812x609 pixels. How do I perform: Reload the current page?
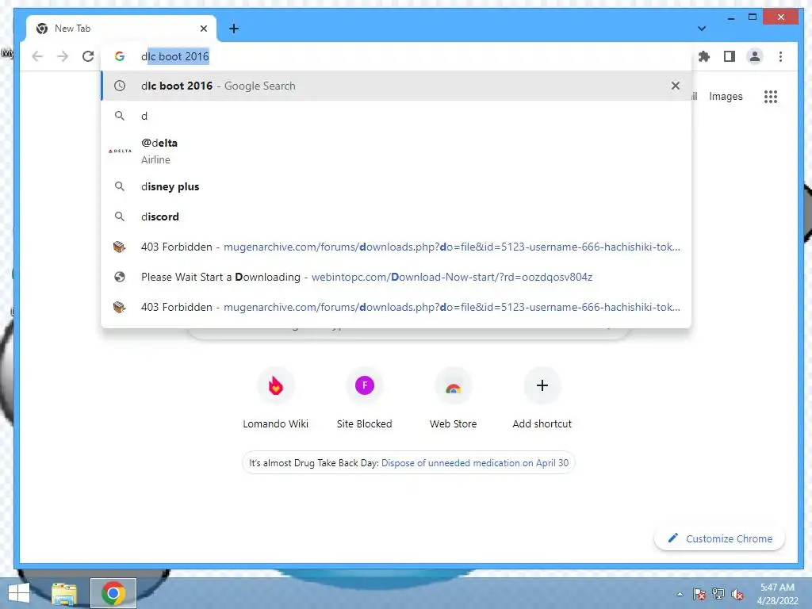tap(88, 56)
